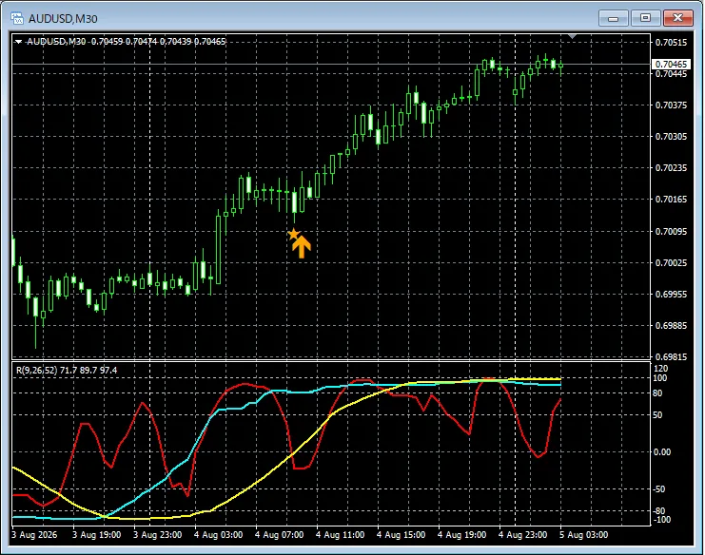Click the R(9,26,52) indicator label
This screenshot has height=555, width=705.
pos(67,371)
